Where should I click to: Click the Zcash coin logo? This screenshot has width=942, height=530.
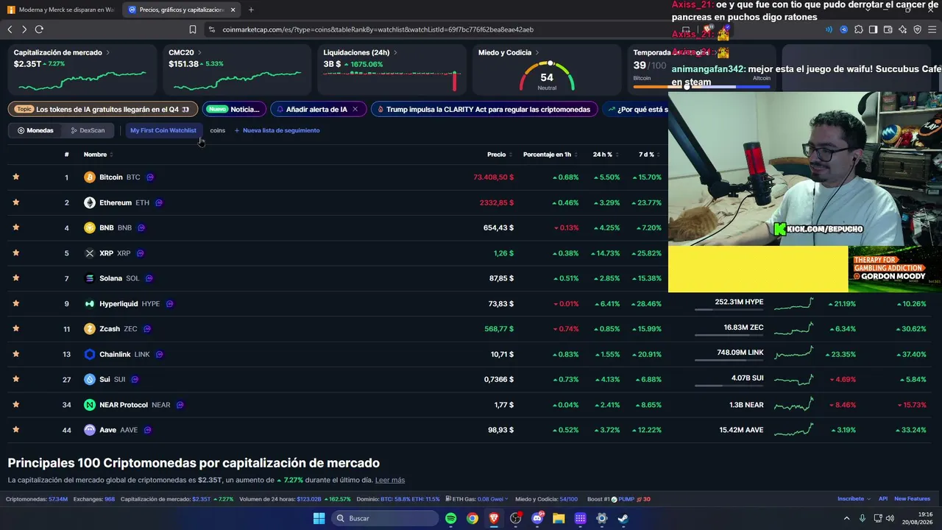pos(90,329)
